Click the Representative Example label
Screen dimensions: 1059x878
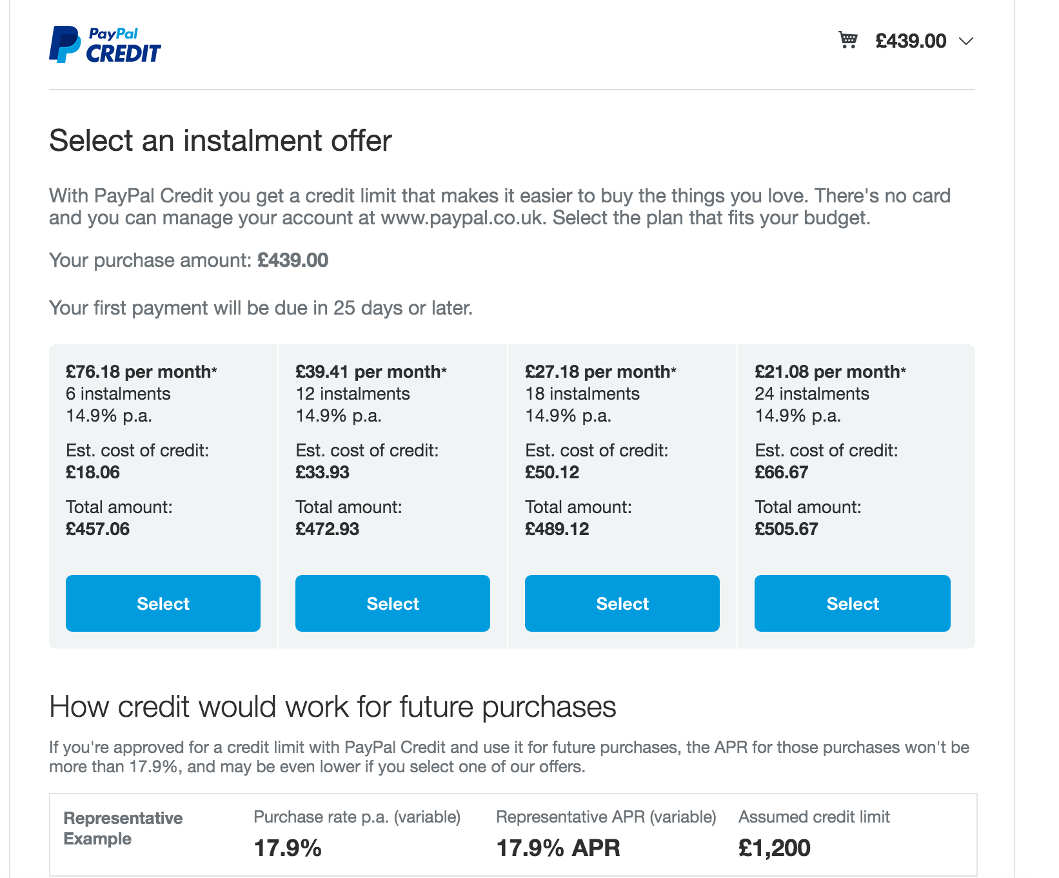point(123,828)
